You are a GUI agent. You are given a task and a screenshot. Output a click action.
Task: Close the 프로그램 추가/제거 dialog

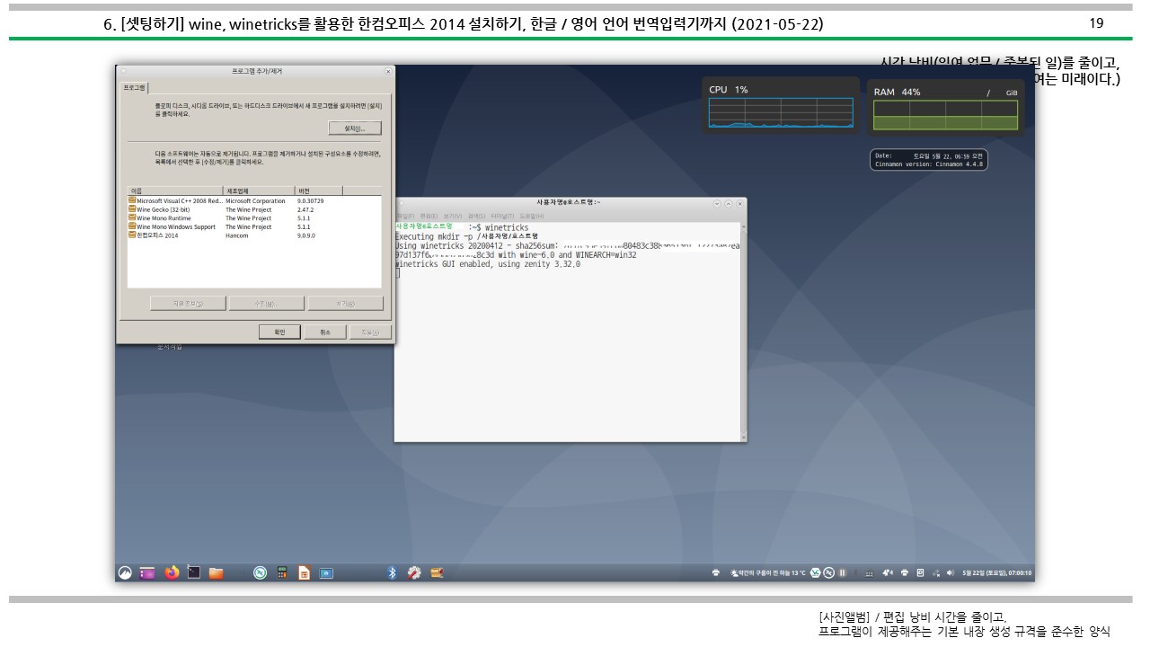tap(388, 71)
